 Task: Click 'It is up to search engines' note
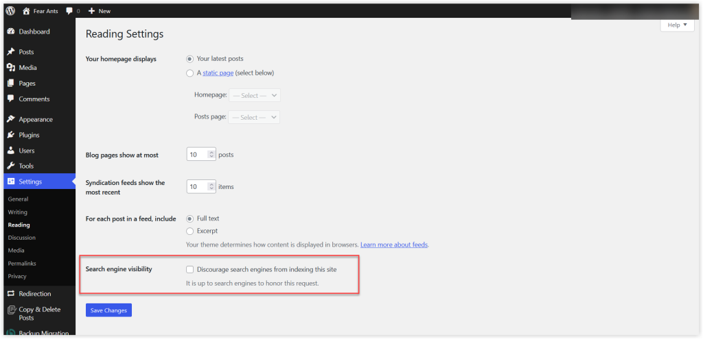tap(253, 283)
